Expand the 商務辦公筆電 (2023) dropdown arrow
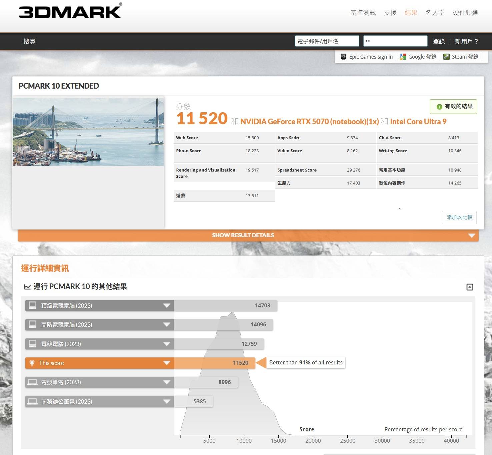The image size is (492, 455). [x=167, y=402]
